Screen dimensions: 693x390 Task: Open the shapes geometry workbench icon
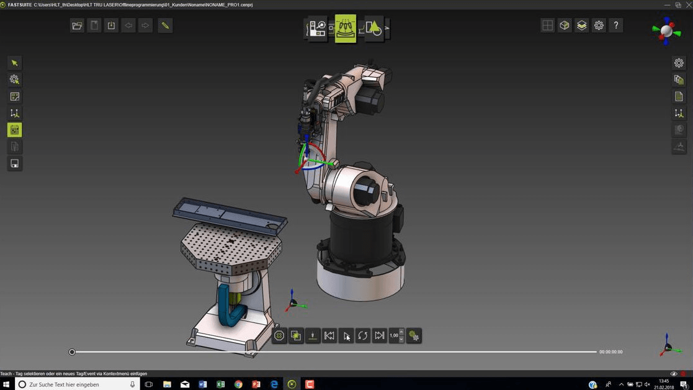(x=374, y=29)
